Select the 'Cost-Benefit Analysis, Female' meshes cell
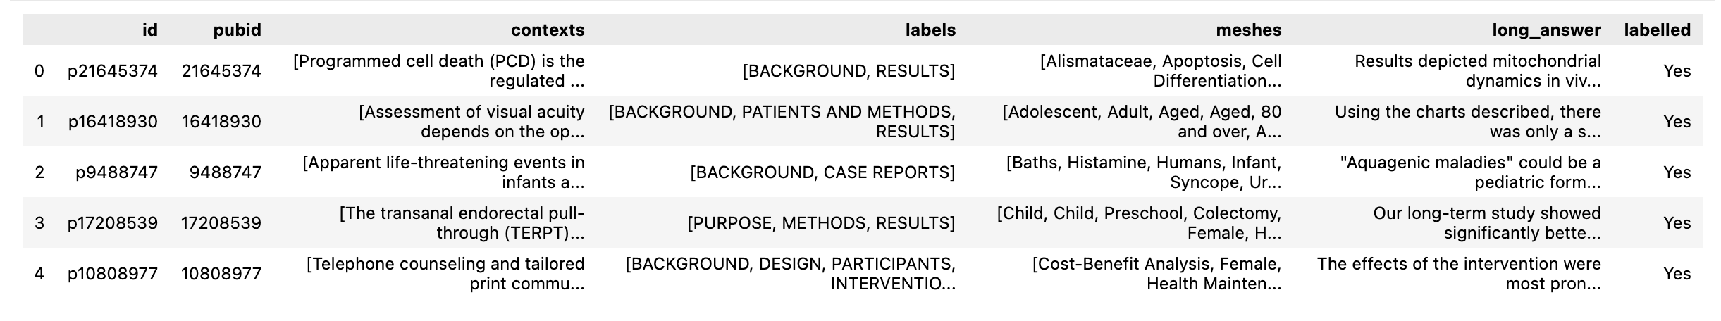The width and height of the screenshot is (1721, 321). [x=1157, y=274]
